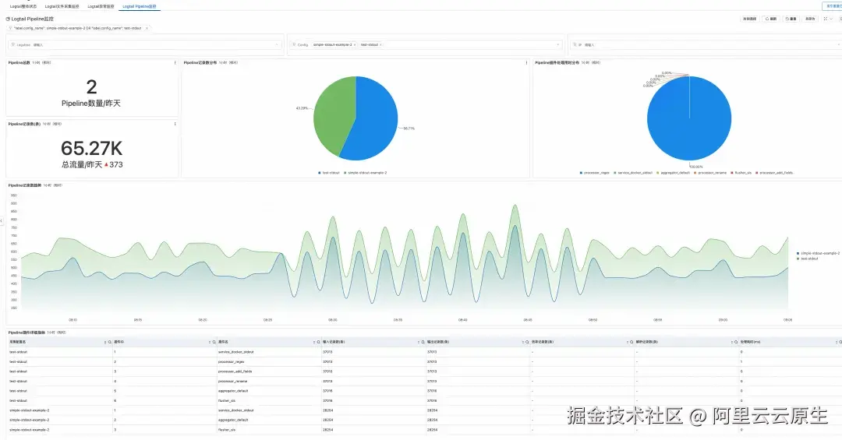Switch to the Logtail整体状态 tab

pos(23,6)
